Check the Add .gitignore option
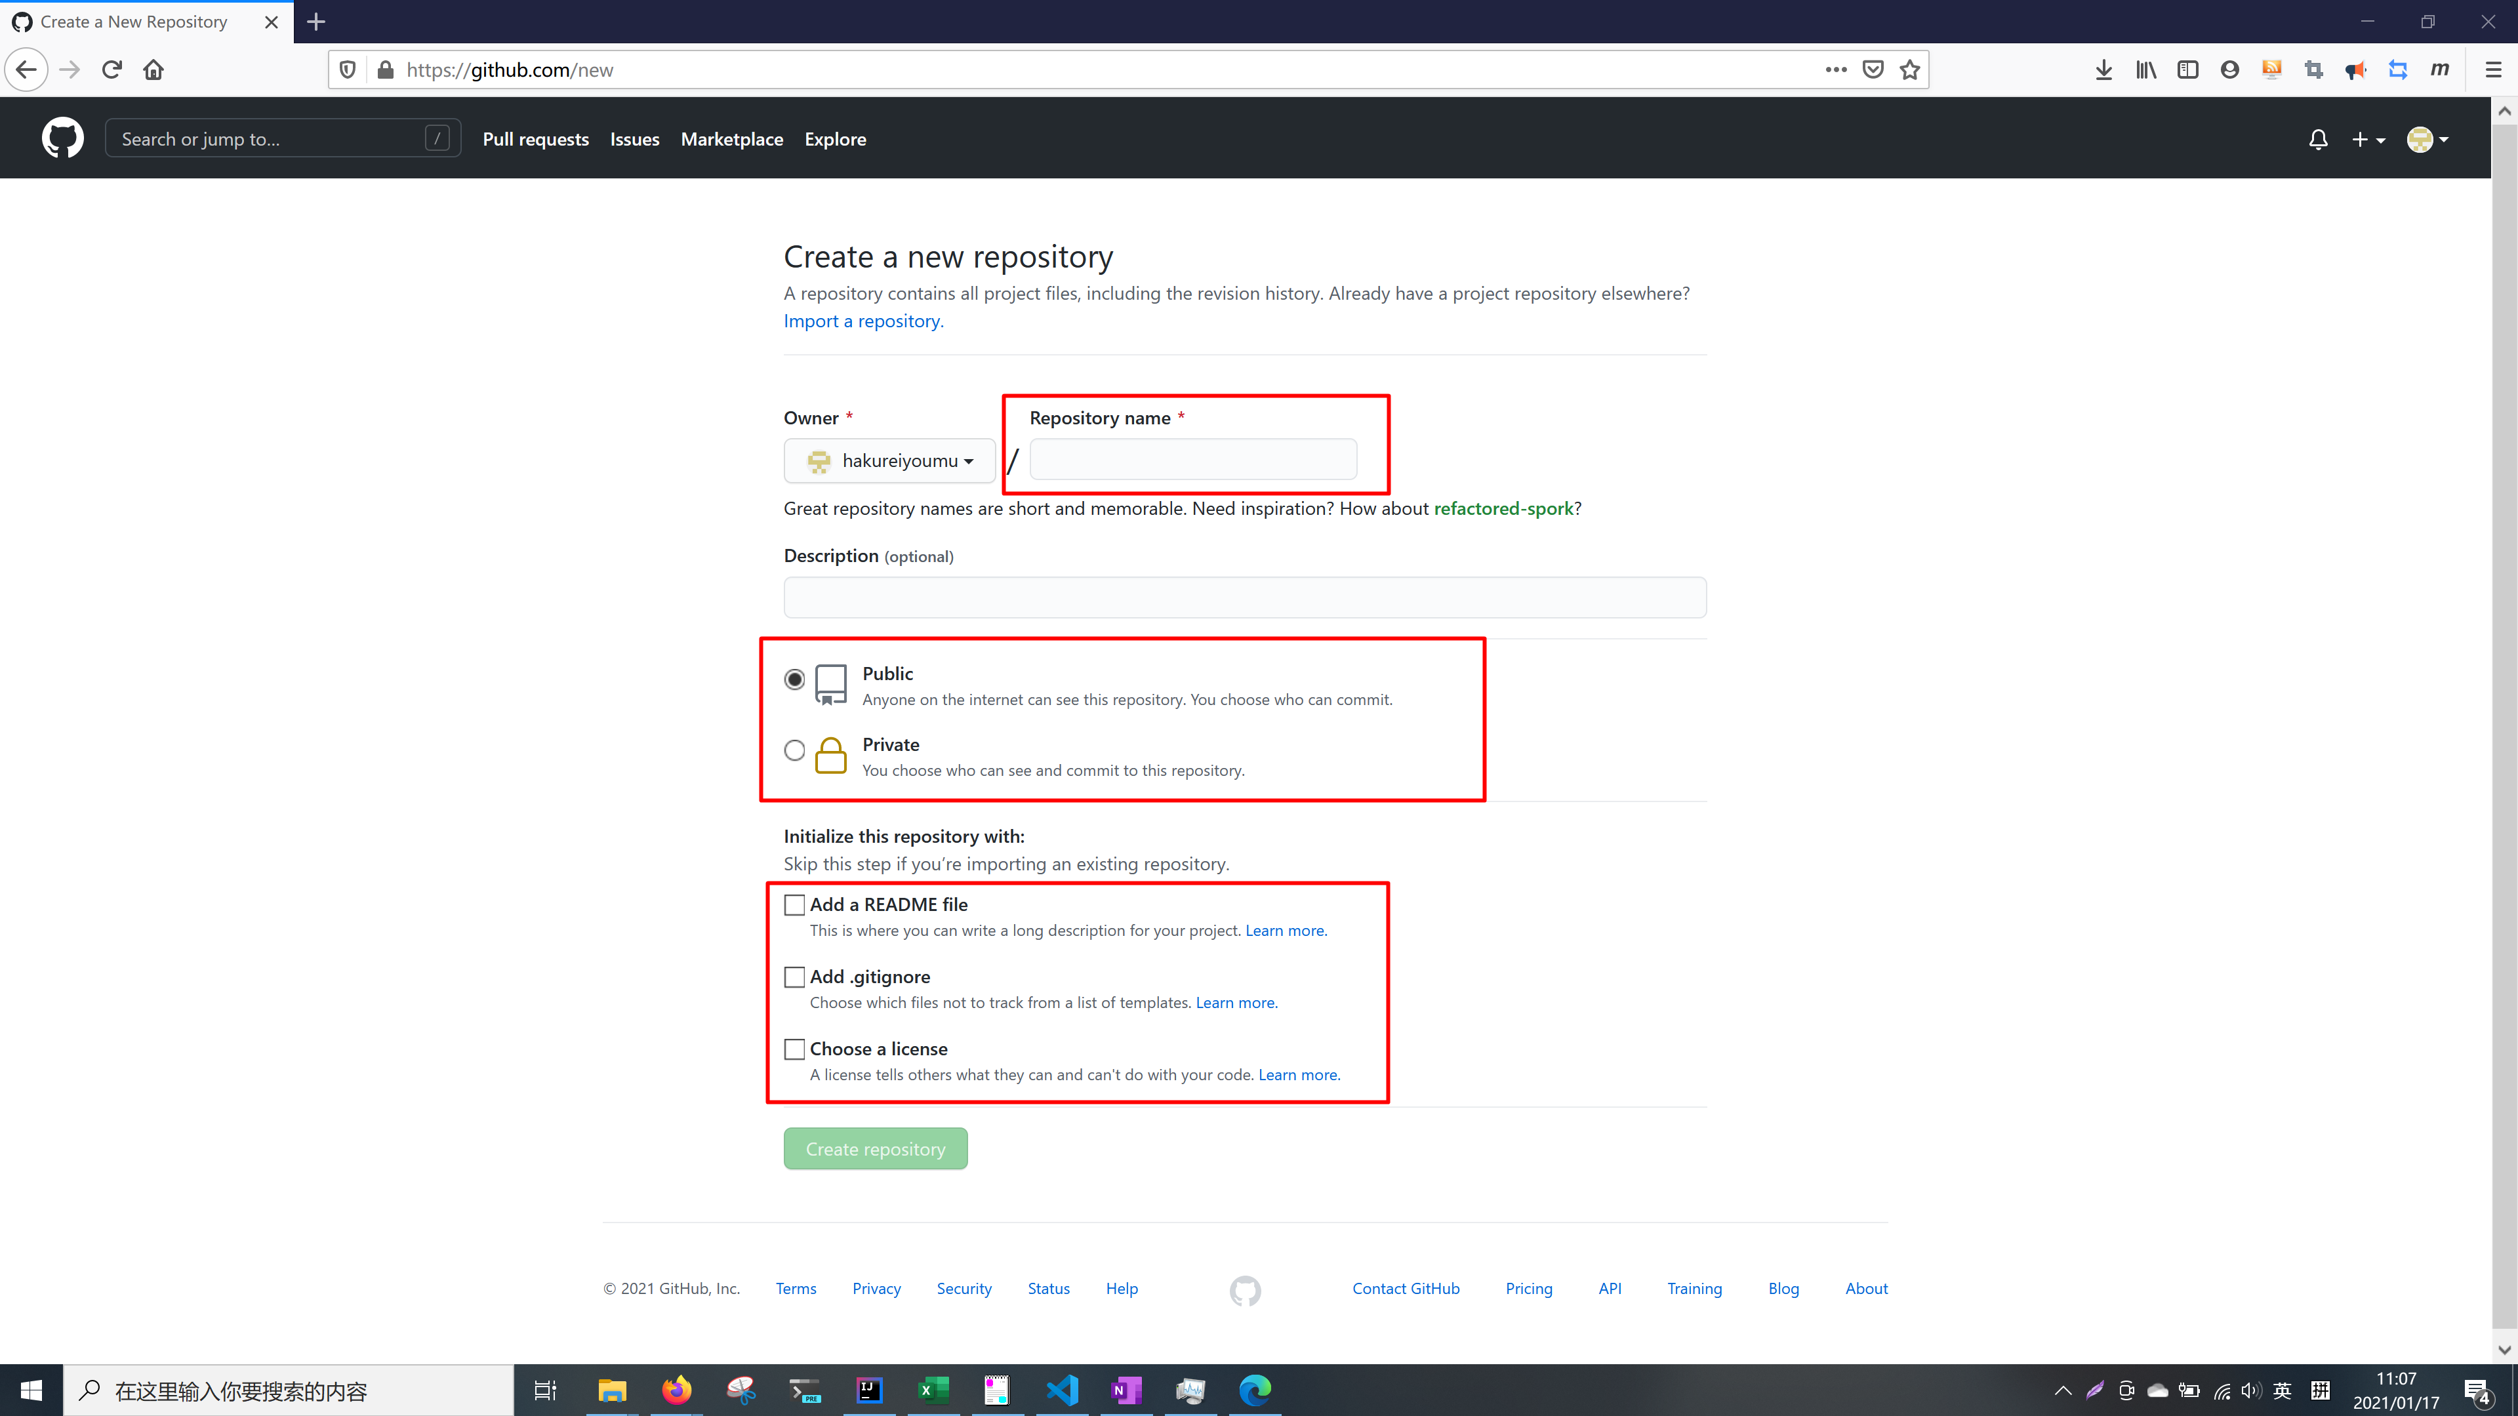The width and height of the screenshot is (2518, 1416). 795,977
